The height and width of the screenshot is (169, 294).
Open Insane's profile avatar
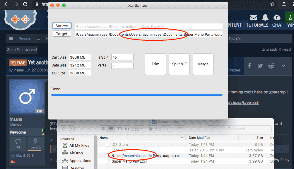(x=27, y=97)
